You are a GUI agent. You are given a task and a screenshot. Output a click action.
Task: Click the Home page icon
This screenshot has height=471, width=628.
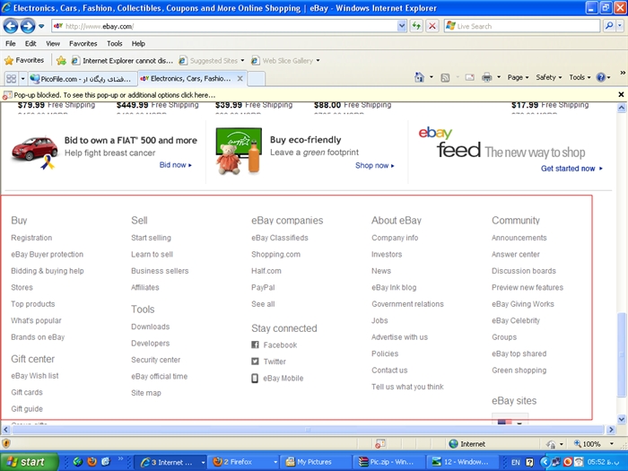click(x=419, y=77)
